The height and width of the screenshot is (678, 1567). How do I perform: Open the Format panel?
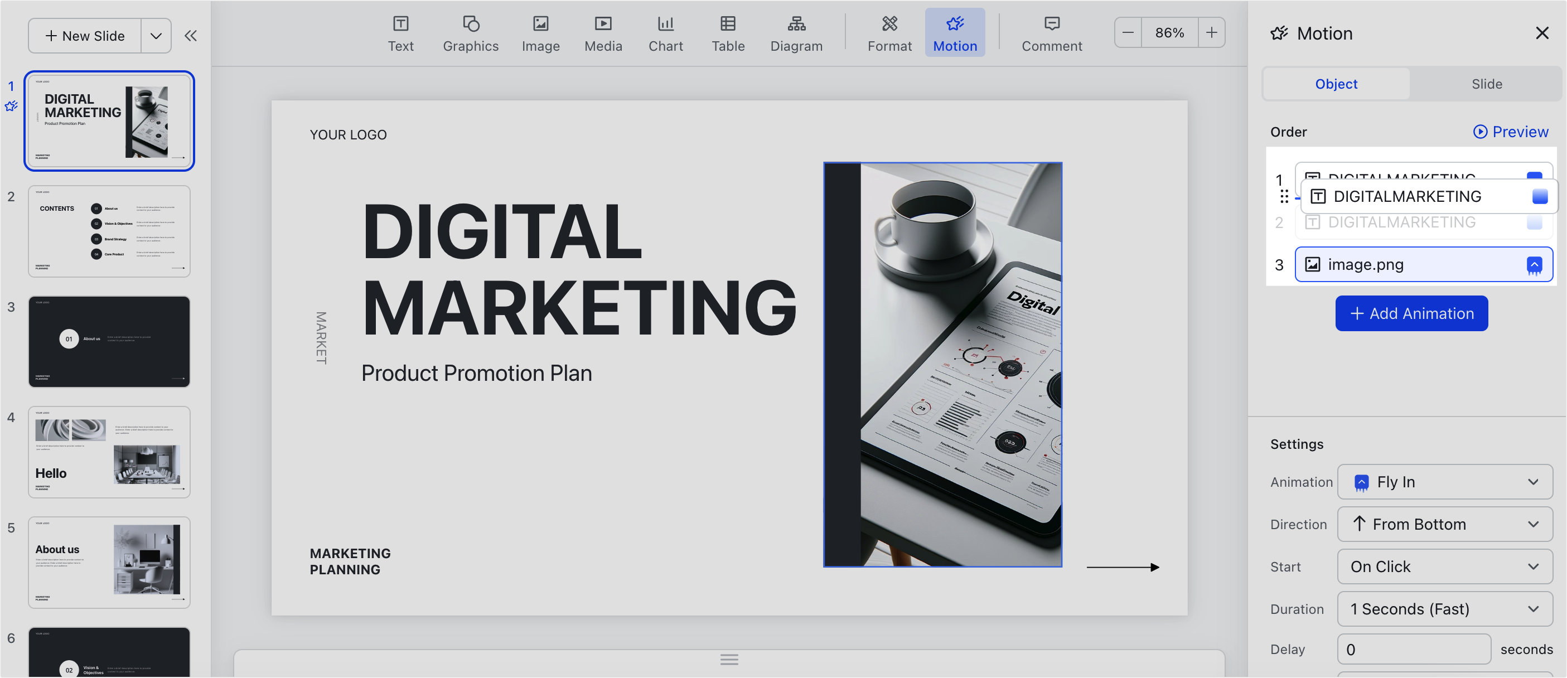[889, 33]
